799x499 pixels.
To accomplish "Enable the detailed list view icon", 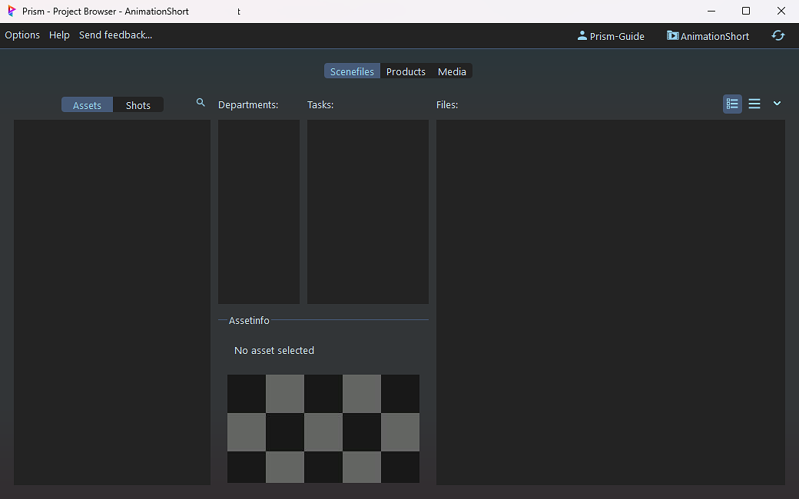I will (x=732, y=104).
